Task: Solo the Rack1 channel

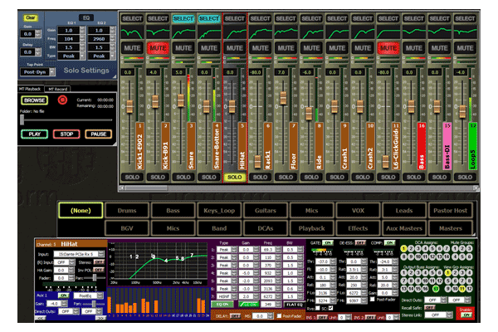Action: 260,177
